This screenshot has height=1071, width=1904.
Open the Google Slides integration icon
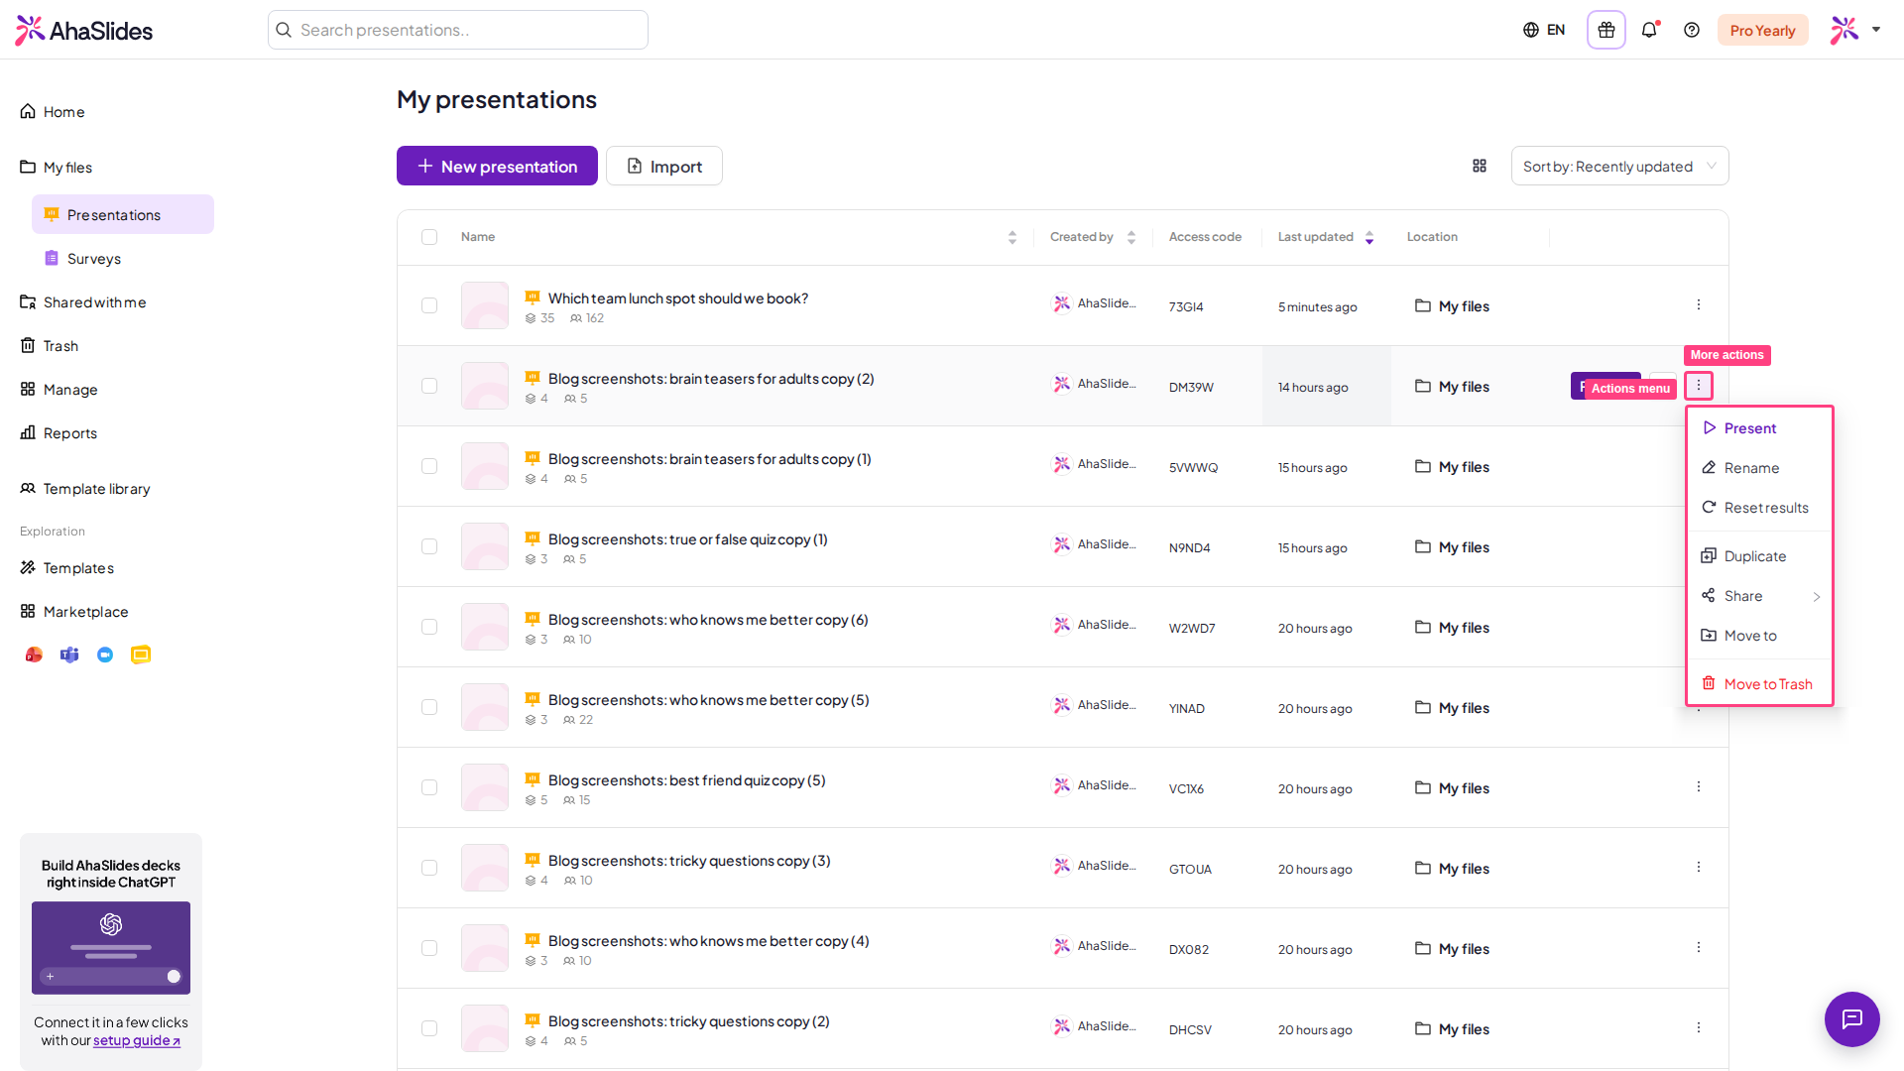(x=141, y=654)
